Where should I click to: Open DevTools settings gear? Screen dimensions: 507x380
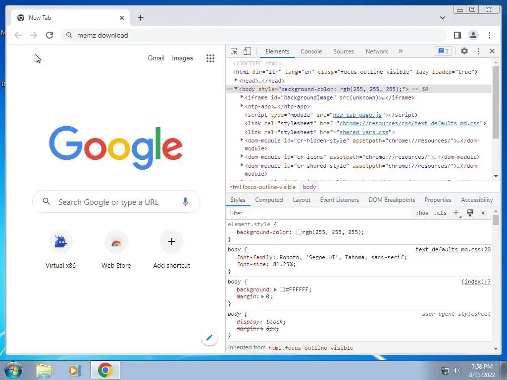[464, 51]
